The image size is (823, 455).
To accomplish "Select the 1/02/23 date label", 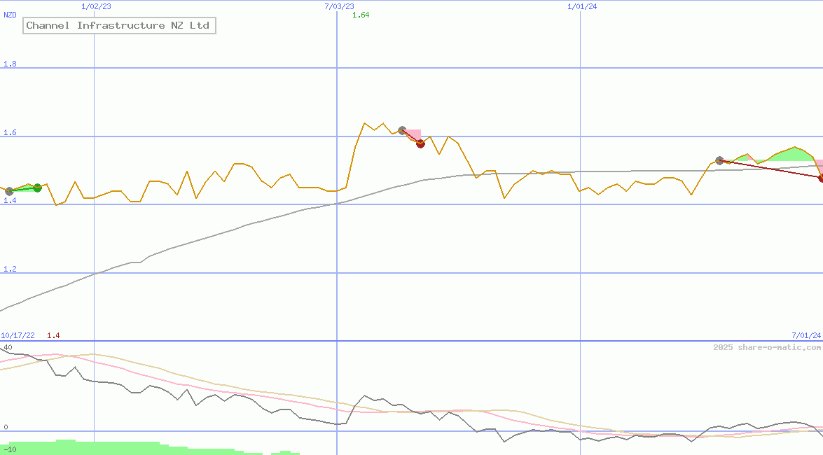I will point(96,6).
